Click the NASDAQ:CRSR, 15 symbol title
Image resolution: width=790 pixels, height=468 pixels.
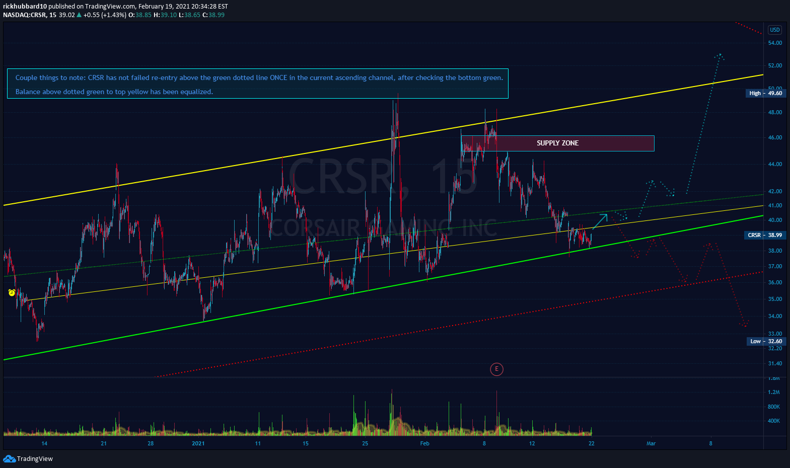(30, 15)
